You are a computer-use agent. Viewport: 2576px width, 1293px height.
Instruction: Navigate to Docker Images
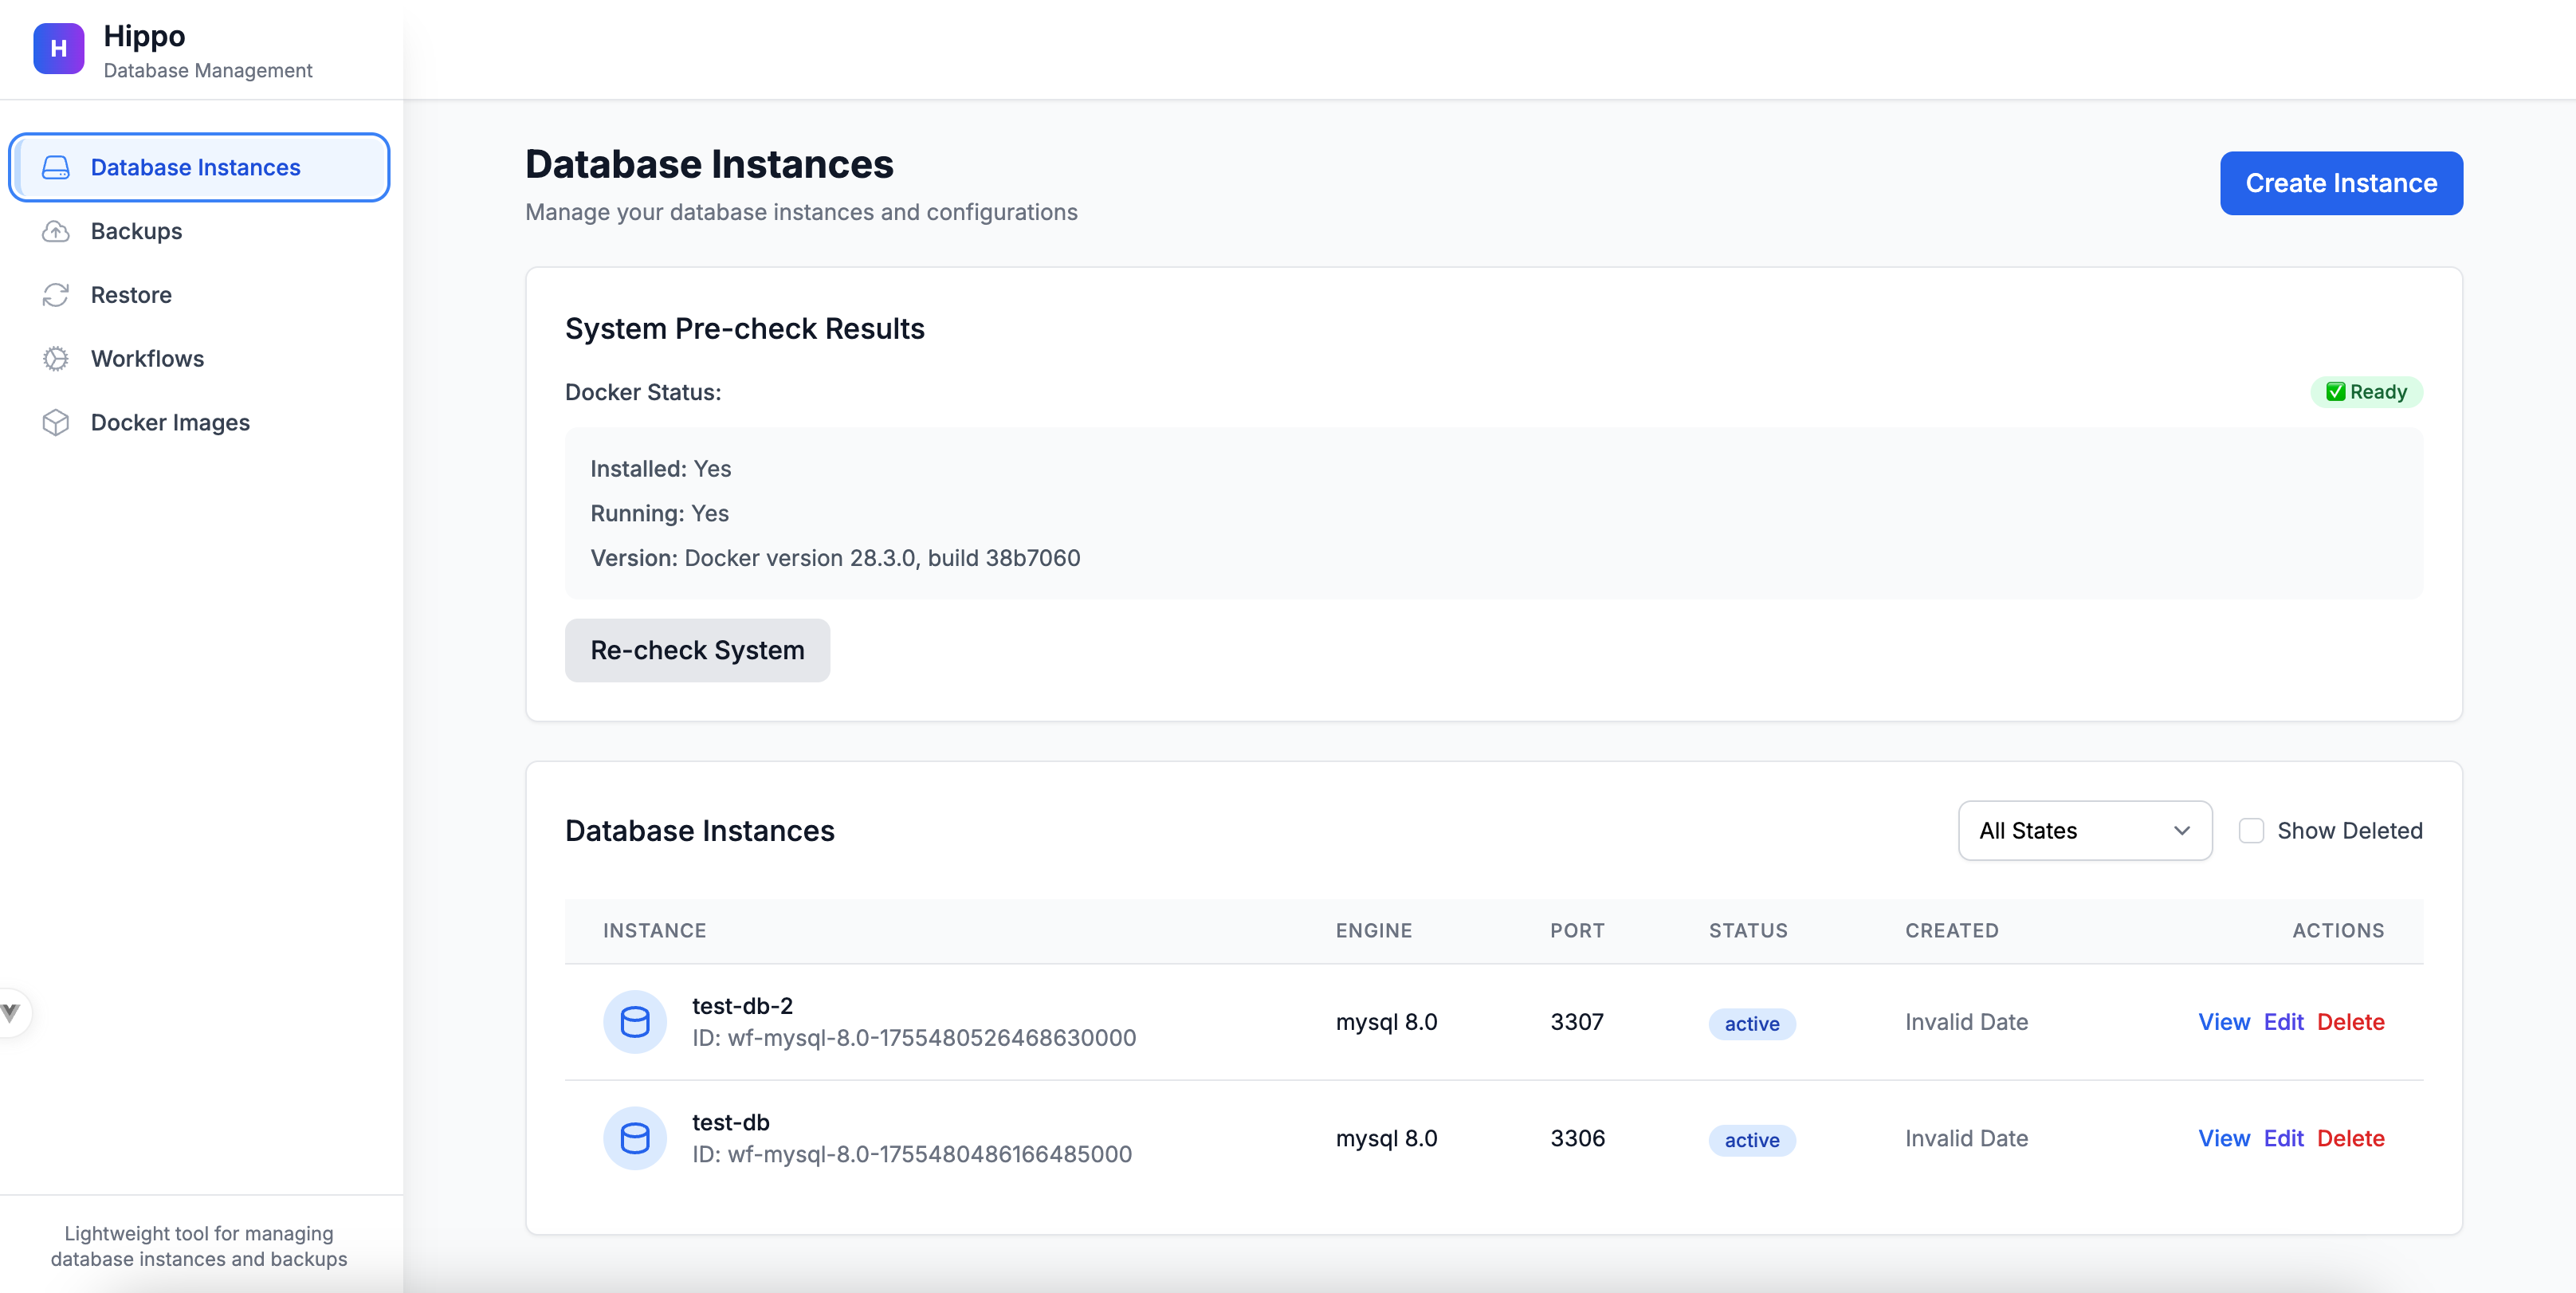170,423
